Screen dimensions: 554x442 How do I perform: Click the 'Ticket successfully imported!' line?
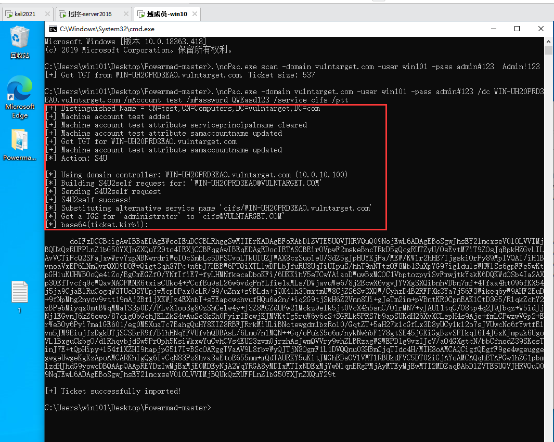click(x=113, y=391)
